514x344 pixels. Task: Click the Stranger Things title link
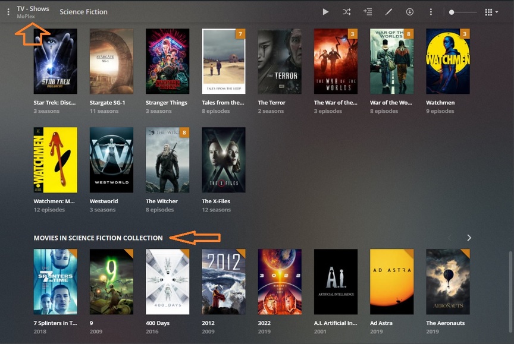(x=167, y=102)
